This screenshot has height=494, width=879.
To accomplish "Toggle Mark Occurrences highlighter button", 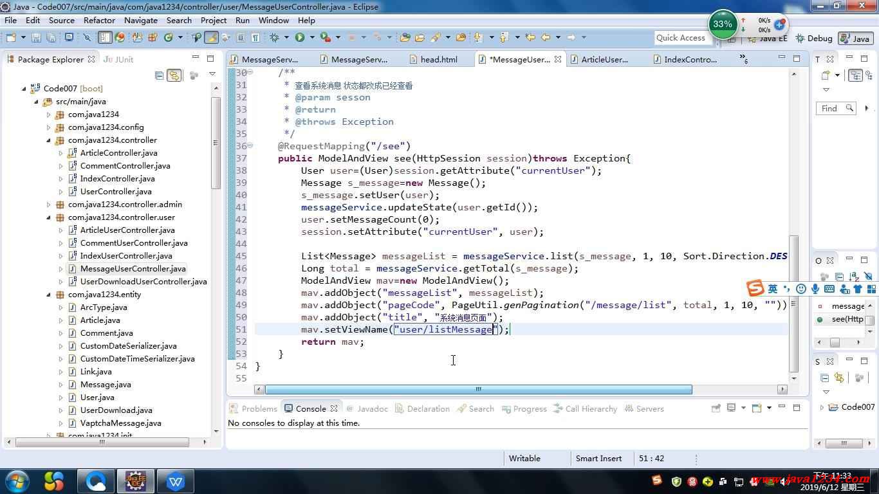I will click(211, 37).
